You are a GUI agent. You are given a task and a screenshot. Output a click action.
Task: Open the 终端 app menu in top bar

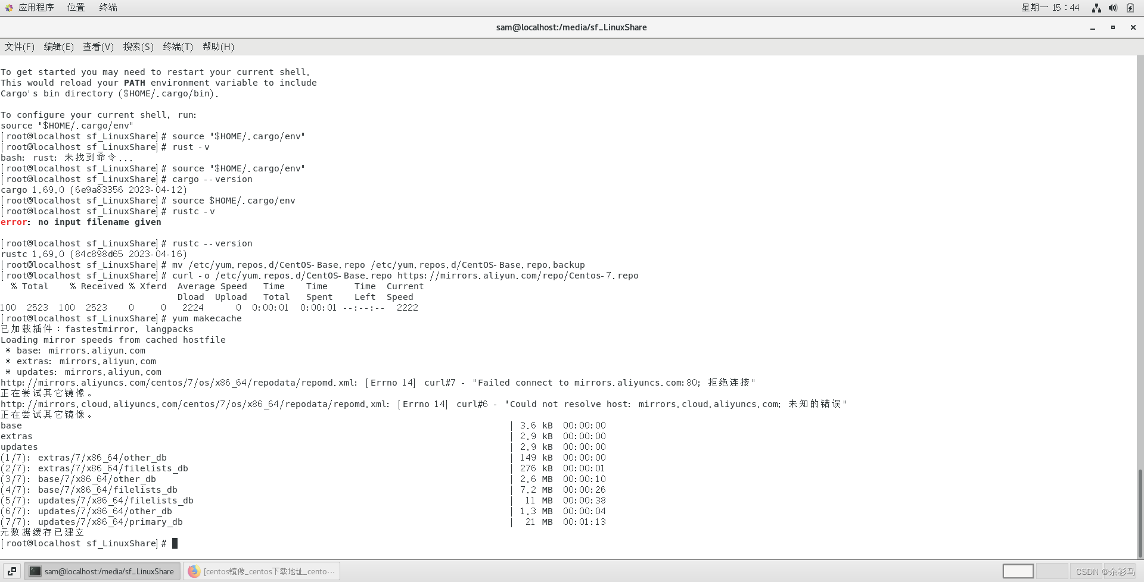pyautogui.click(x=108, y=7)
